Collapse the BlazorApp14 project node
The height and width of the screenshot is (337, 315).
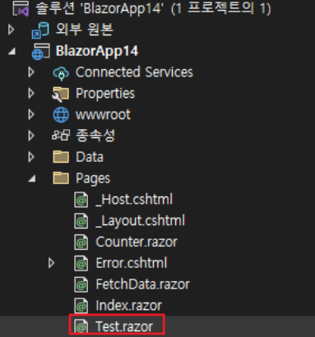coord(12,51)
